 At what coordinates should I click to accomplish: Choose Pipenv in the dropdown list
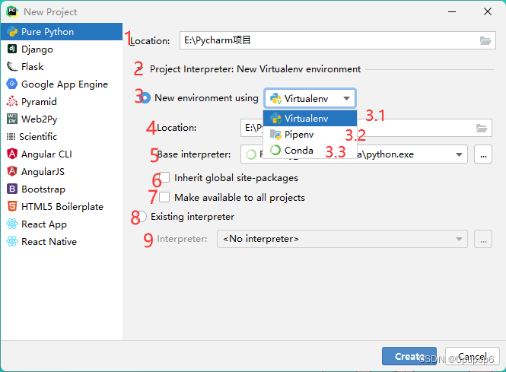(310, 134)
